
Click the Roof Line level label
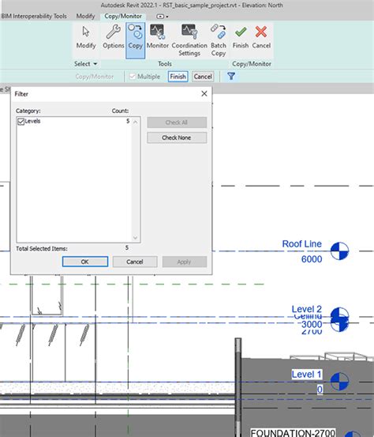click(x=301, y=244)
